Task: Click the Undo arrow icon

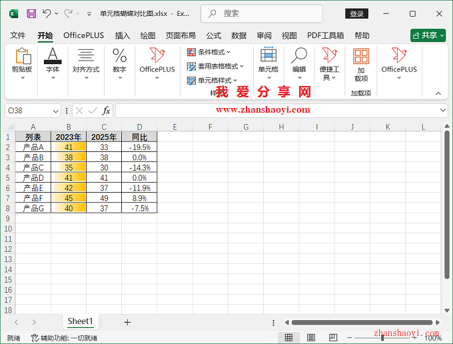Action: [47, 13]
